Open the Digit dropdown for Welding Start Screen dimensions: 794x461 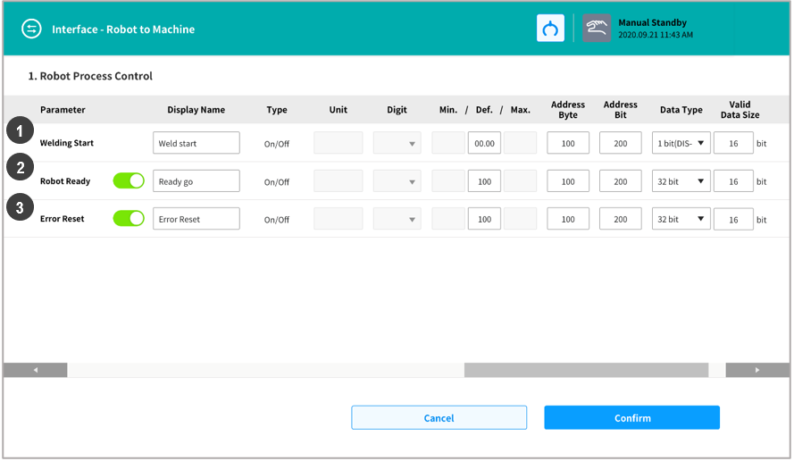tap(397, 143)
